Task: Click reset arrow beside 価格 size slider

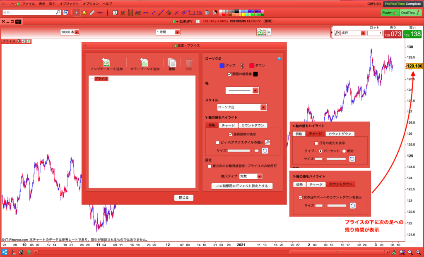Action: click(265, 151)
